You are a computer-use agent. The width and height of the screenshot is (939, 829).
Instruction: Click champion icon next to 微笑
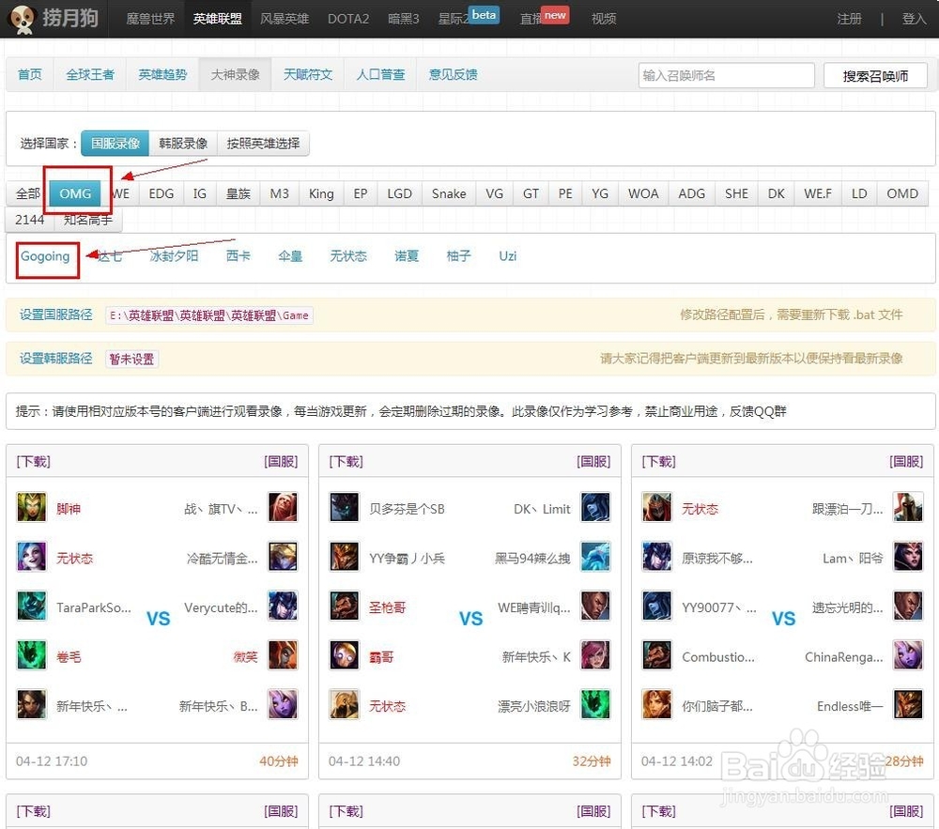click(x=283, y=655)
